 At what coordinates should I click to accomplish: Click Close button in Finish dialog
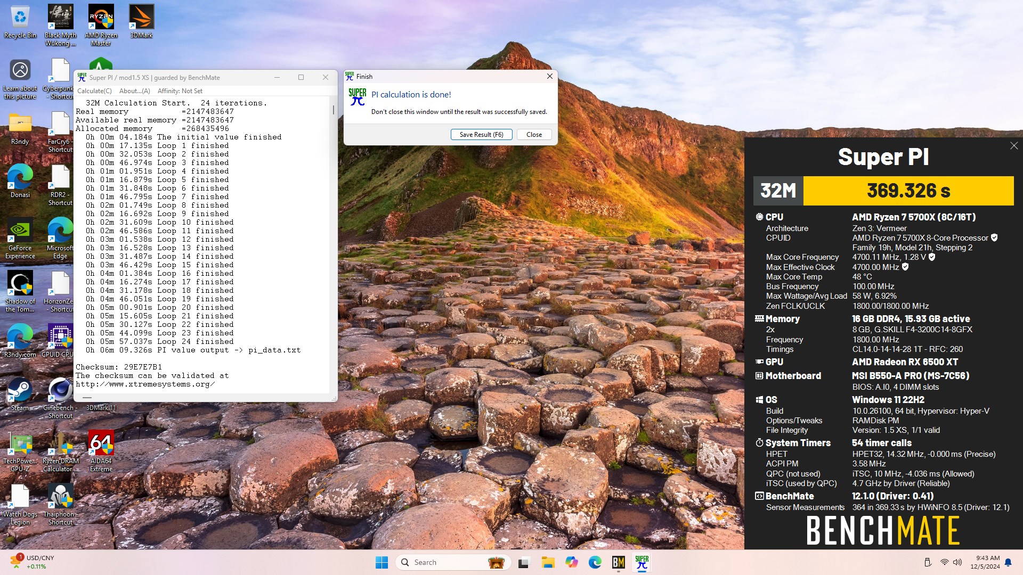(534, 135)
